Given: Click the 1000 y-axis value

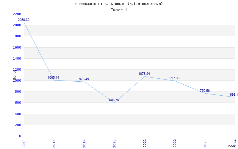Looking at the screenshot, I should 17,81.
